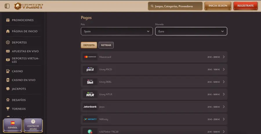Image resolution: width=261 pixels, height=134 pixels.
Task: Click the Utorg PSCD limit 20 € - 1000 €
Action: [213, 69]
